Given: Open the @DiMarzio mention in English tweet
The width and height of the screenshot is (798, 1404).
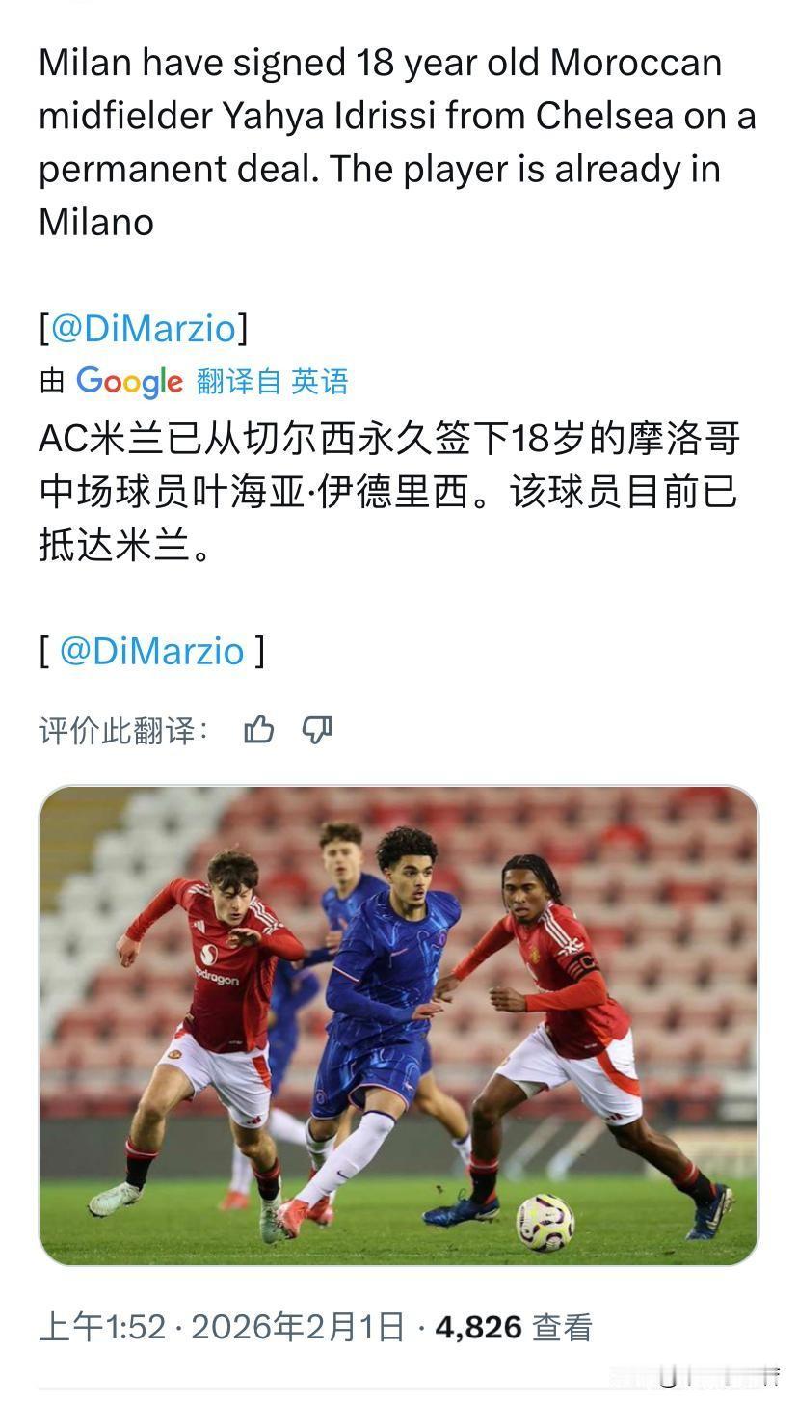Looking at the screenshot, I should pyautogui.click(x=144, y=328).
